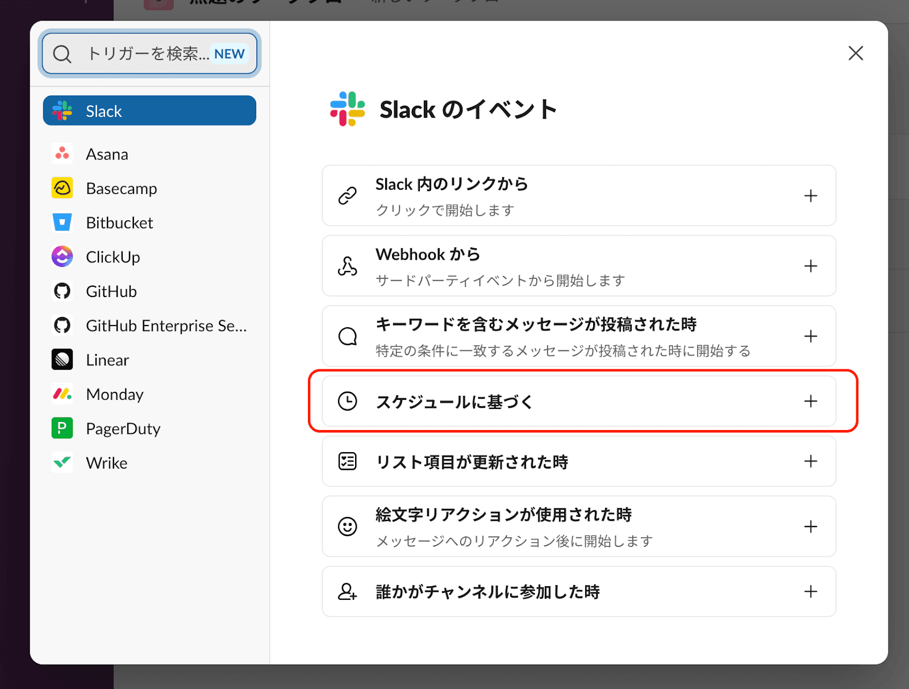Open PagerDuty triggers
The width and height of the screenshot is (909, 689).
(149, 428)
